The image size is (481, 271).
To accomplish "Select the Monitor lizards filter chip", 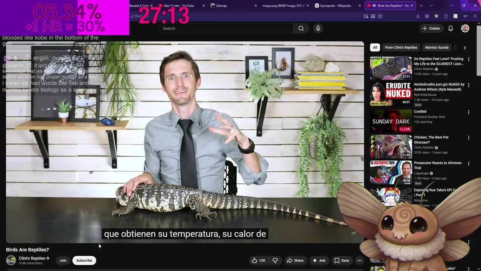I will [437, 47].
